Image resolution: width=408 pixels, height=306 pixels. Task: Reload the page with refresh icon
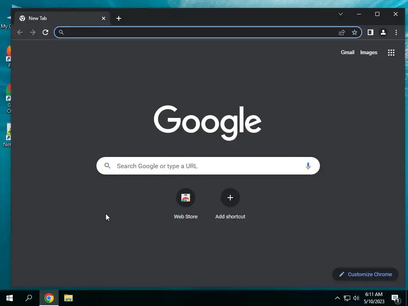coord(45,32)
